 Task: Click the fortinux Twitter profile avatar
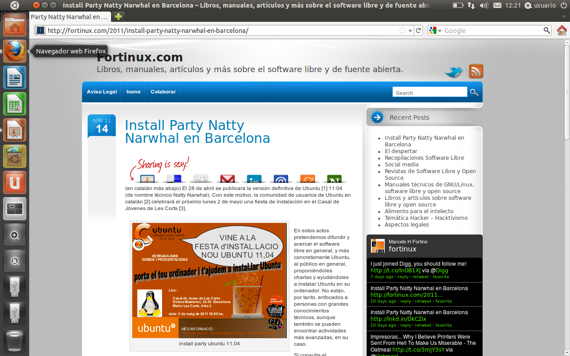point(378,246)
